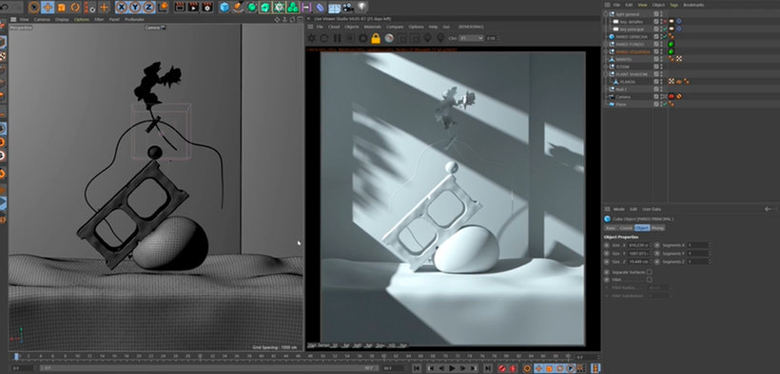Click the autokeying record button
The width and height of the screenshot is (780, 374).
(513, 368)
